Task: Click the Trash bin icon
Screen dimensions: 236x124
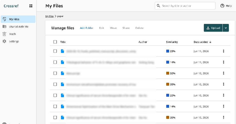Action: (x=4, y=34)
